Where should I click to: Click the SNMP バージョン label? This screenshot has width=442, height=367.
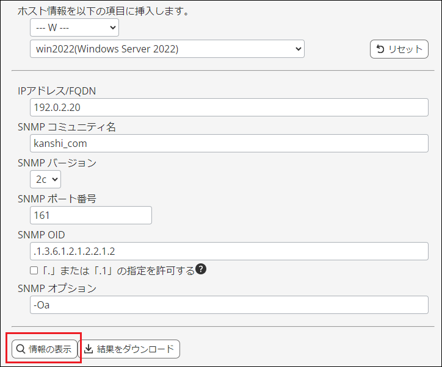point(57,163)
